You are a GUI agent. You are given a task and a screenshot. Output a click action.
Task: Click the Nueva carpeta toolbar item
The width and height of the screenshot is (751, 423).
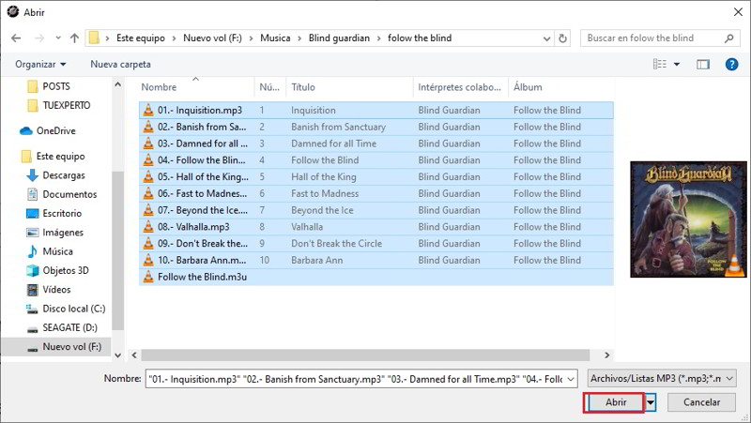pos(120,64)
